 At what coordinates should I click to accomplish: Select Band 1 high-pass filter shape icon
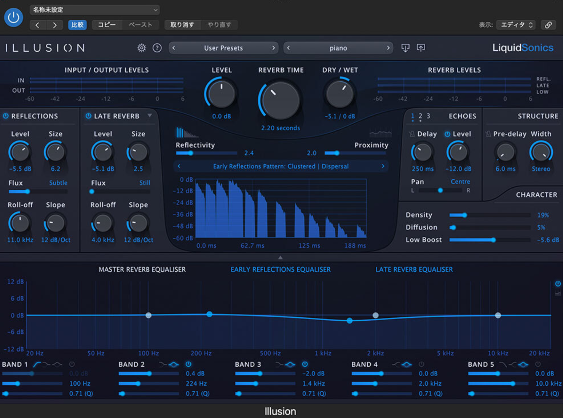(37, 364)
